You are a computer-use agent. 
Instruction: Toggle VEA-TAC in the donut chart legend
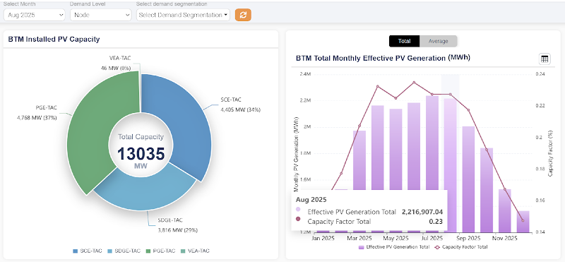click(x=195, y=251)
